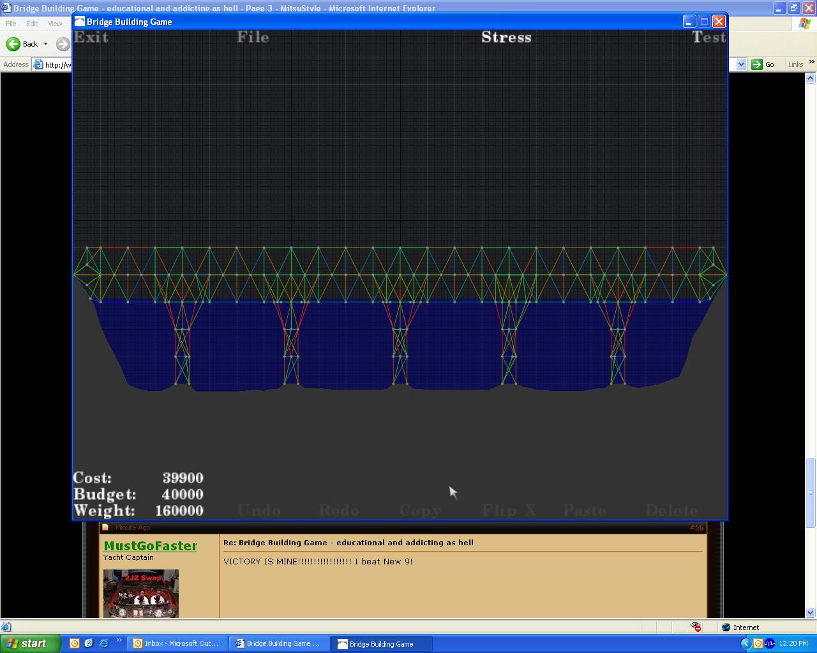
Task: Toggle the Stress view in the game
Action: click(x=506, y=37)
